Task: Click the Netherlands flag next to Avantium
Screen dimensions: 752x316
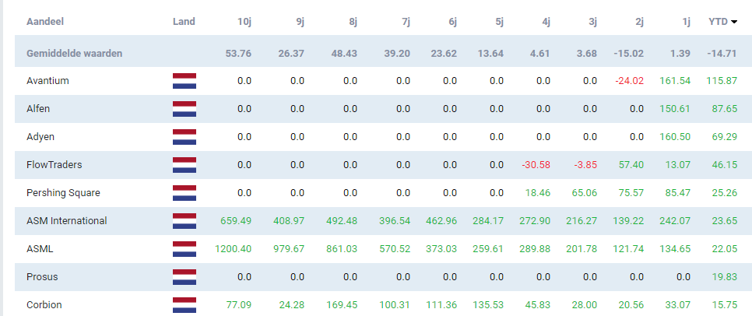Action: coord(184,81)
